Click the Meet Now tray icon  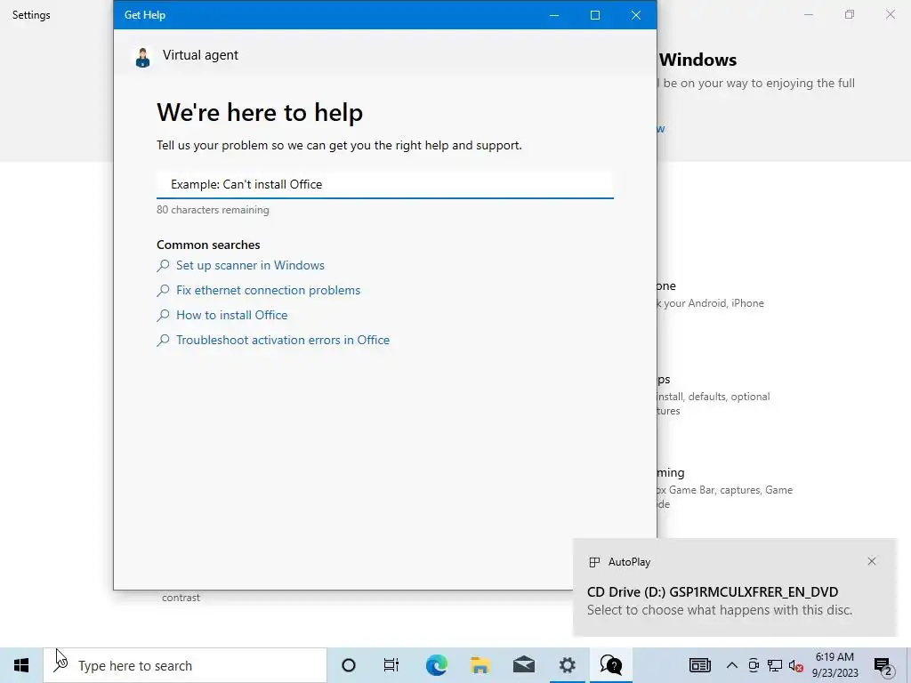[754, 665]
